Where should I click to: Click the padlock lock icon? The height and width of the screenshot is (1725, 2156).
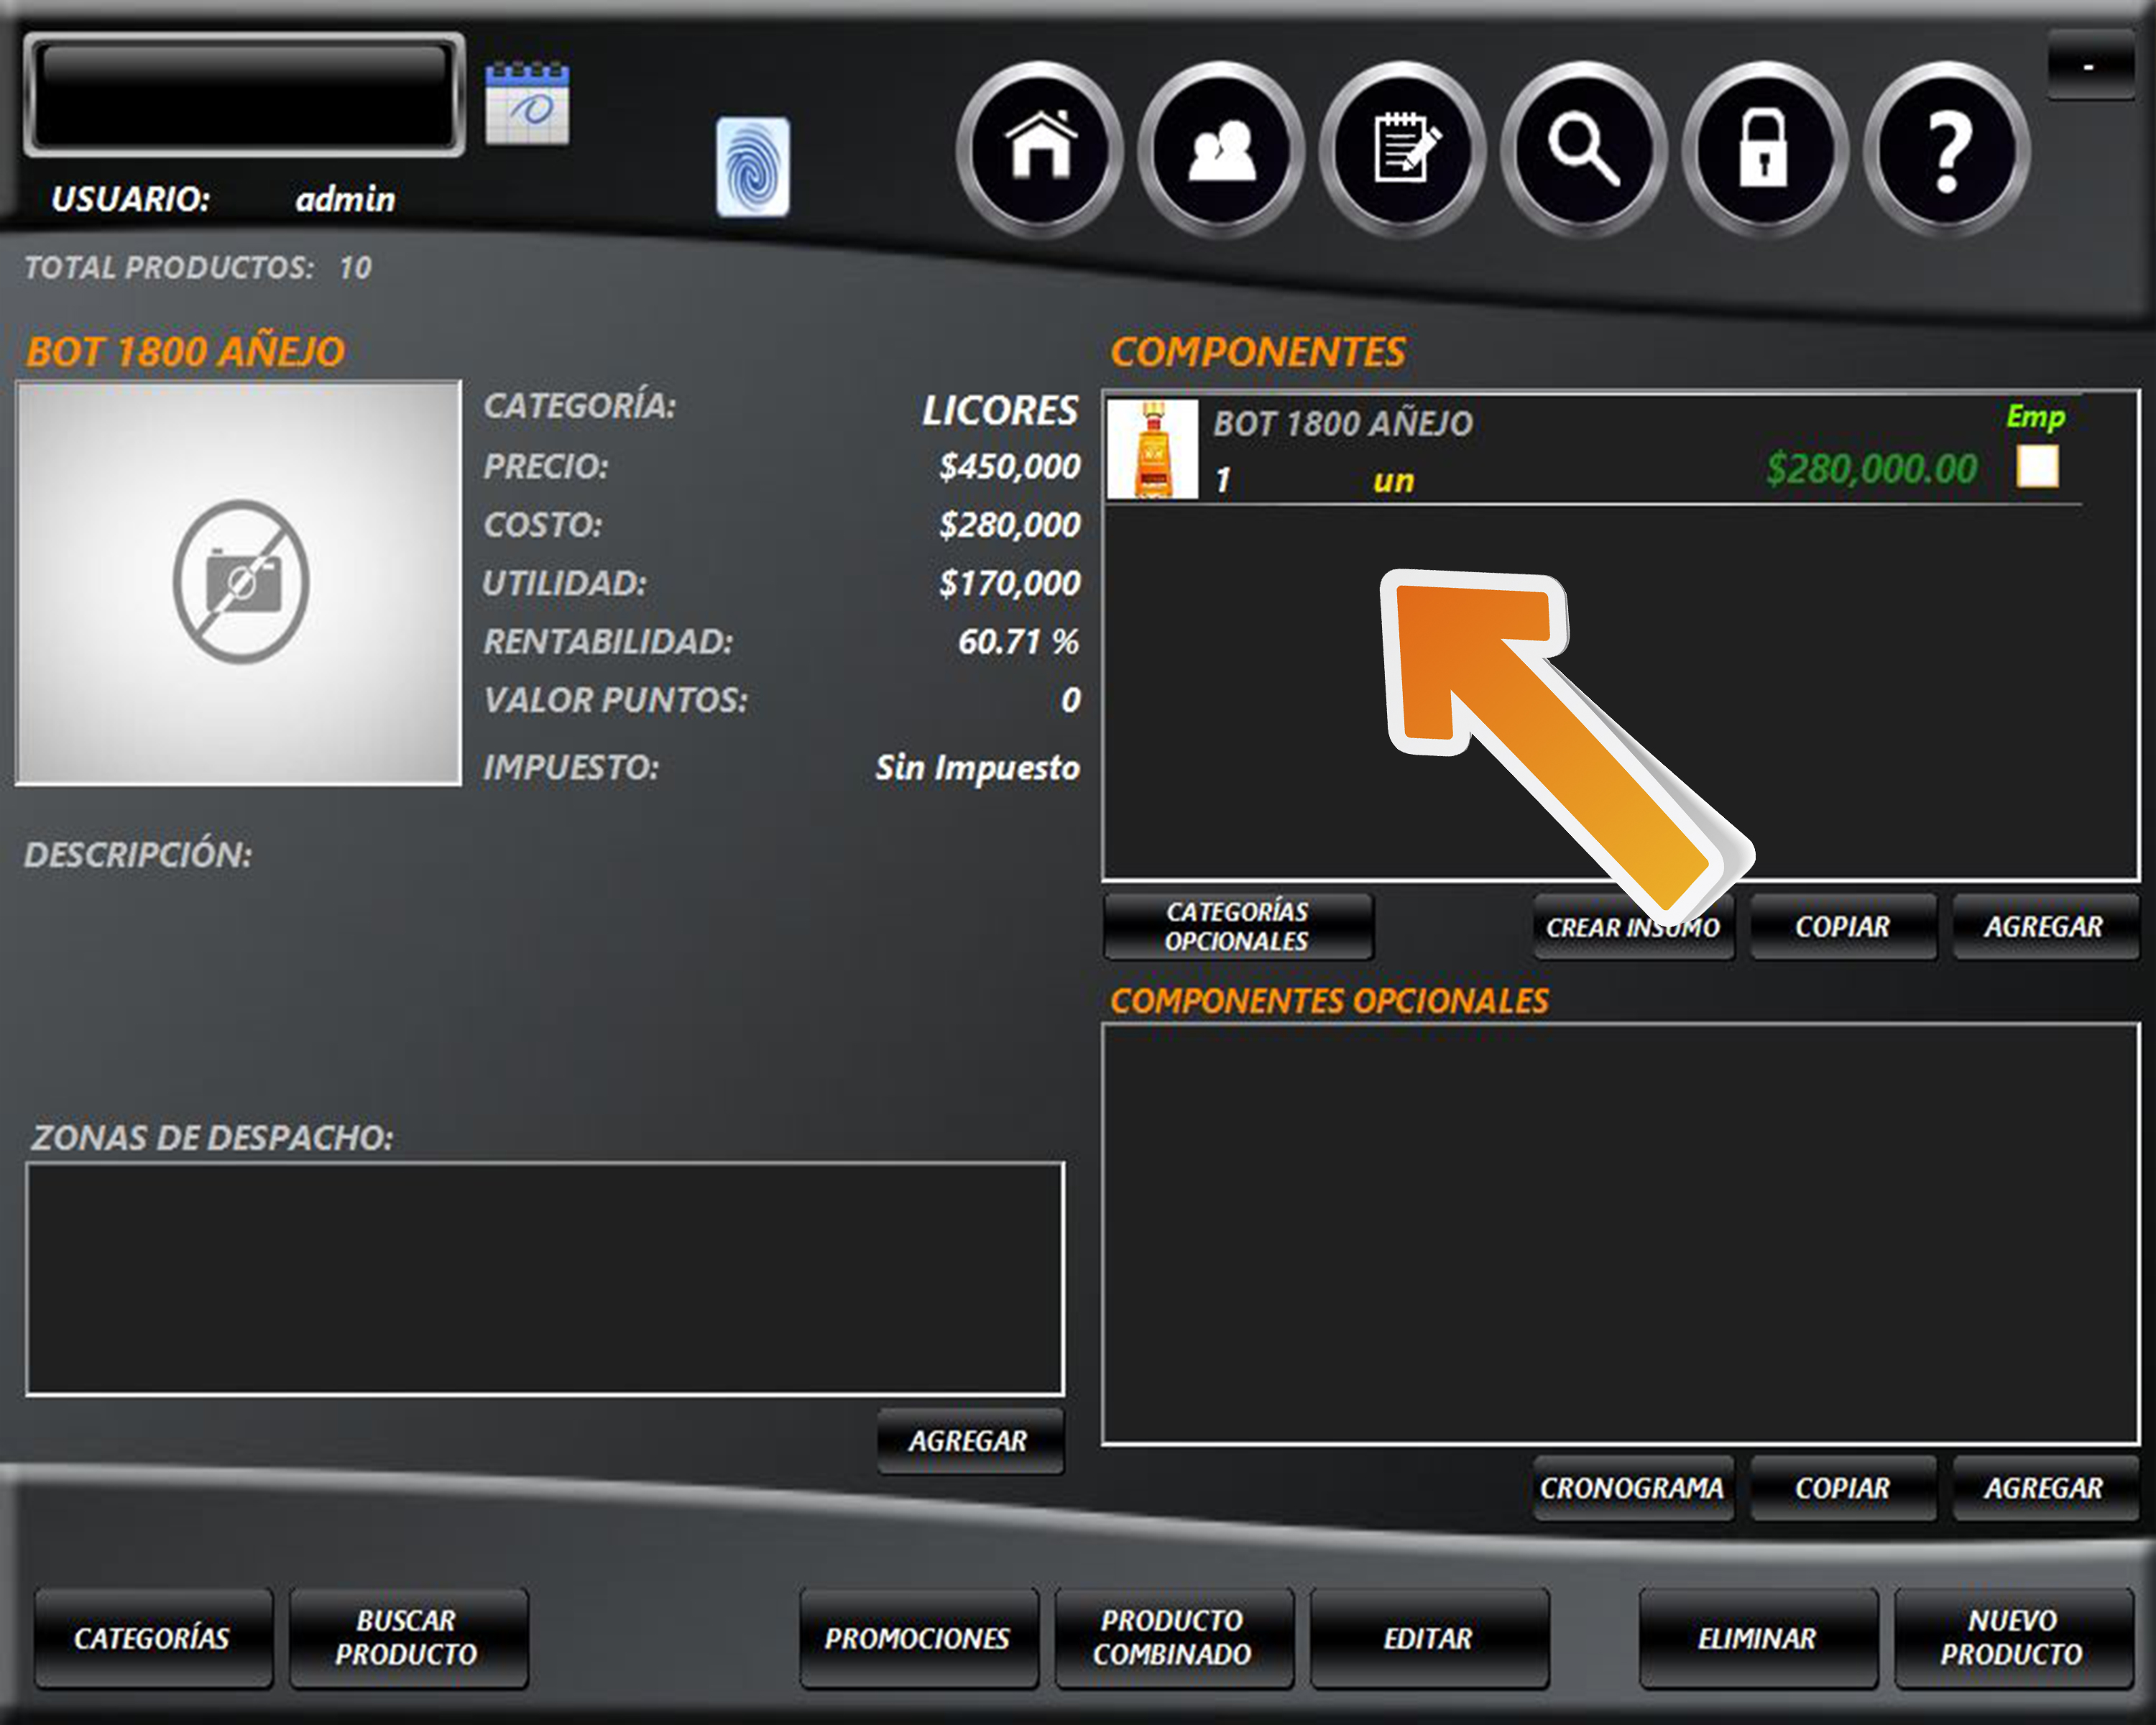pyautogui.click(x=1765, y=149)
